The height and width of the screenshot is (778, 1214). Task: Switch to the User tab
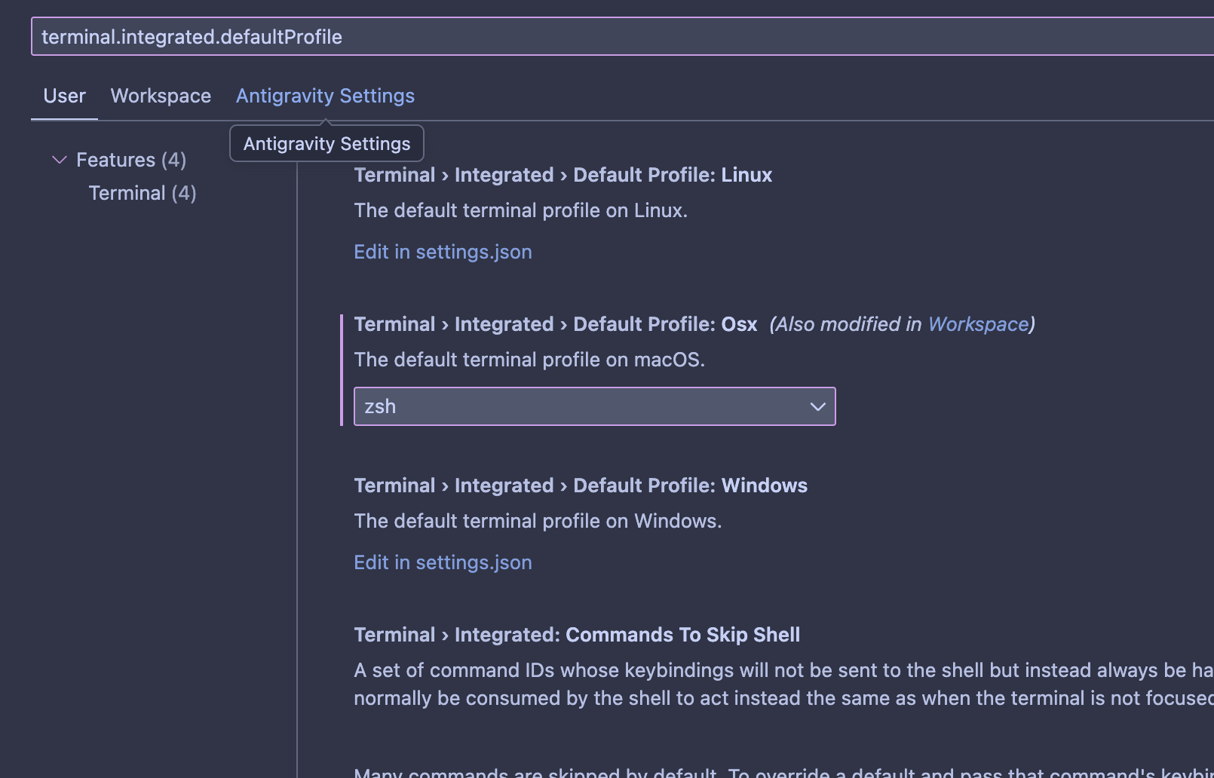64,96
